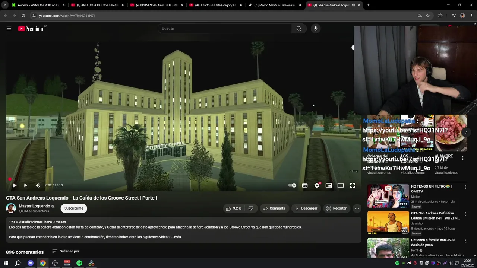Mute the player volume
This screenshot has height=268, width=477.
(38, 185)
